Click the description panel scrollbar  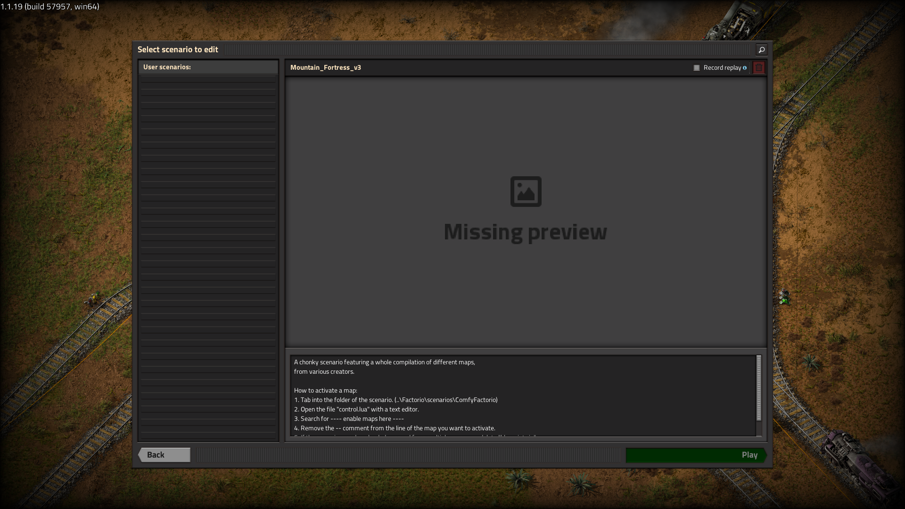[x=758, y=388]
